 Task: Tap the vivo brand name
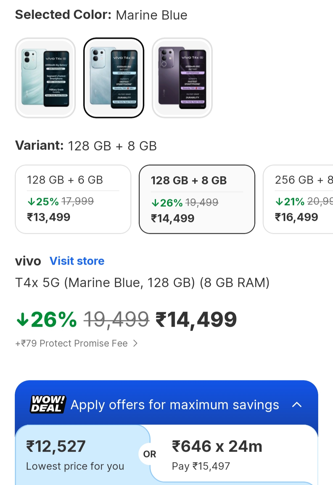[28, 261]
